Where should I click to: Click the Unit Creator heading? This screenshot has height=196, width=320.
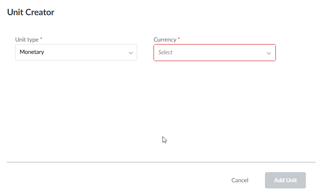(x=31, y=12)
